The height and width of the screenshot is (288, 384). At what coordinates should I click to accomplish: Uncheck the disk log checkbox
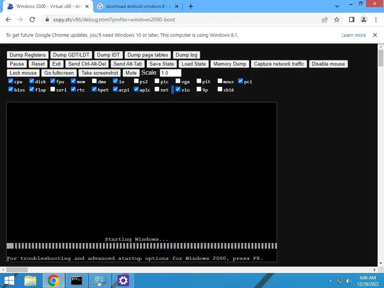click(31, 81)
